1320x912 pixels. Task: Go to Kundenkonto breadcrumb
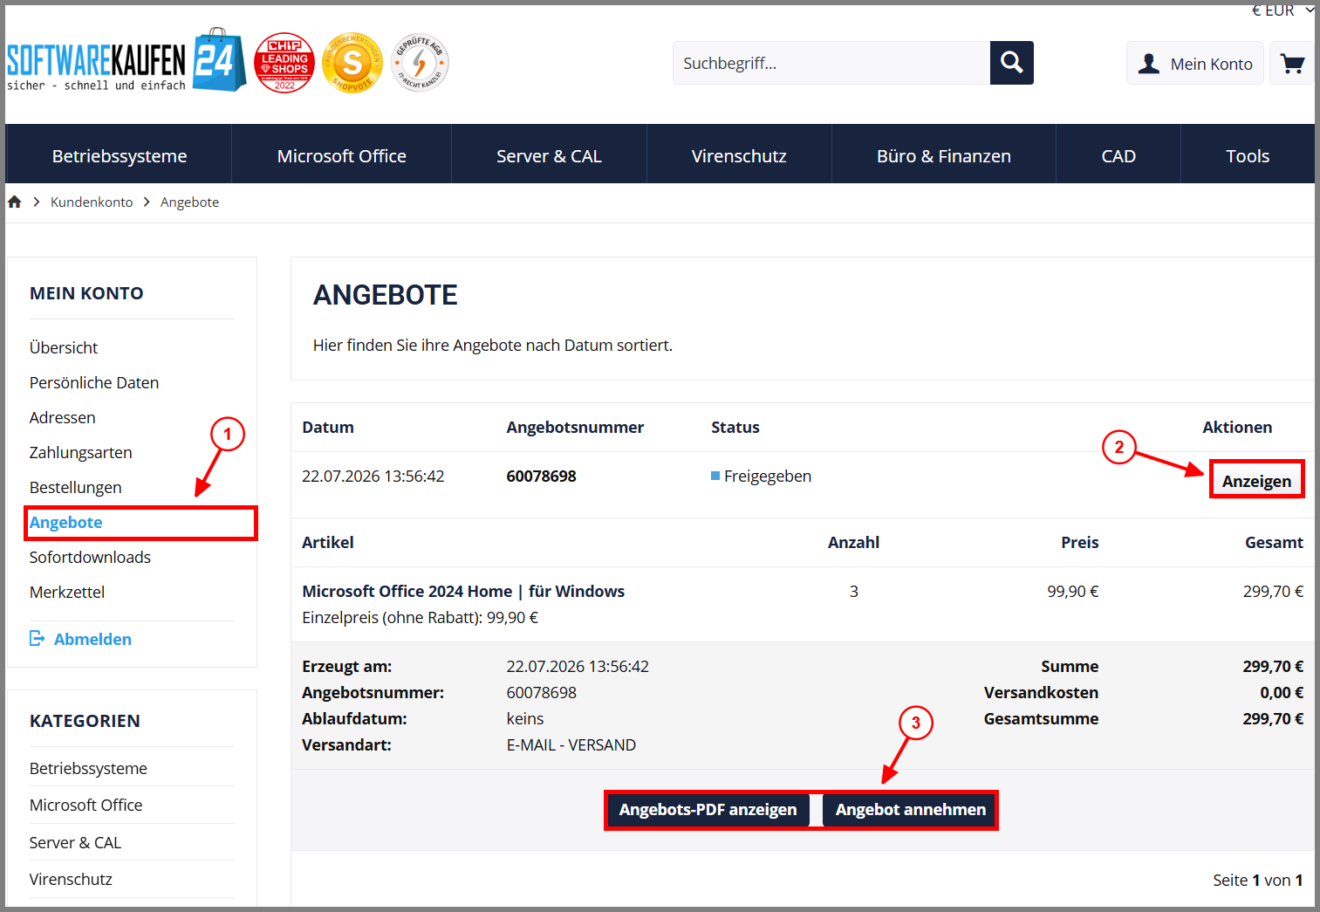(x=92, y=202)
